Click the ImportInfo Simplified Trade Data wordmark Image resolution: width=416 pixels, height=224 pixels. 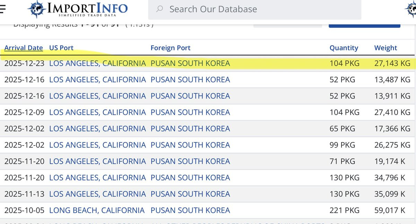coord(87,9)
